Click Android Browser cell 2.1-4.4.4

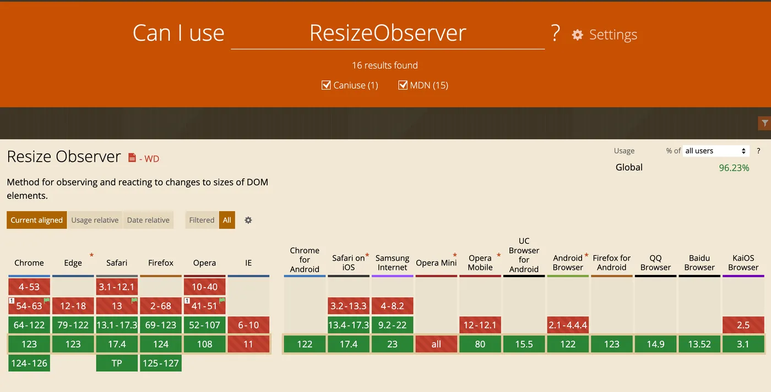(568, 325)
